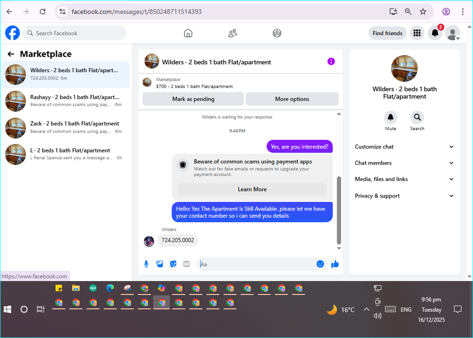473x338 pixels.
Task: Click the weather 16°C taskbar widget
Action: [341, 310]
